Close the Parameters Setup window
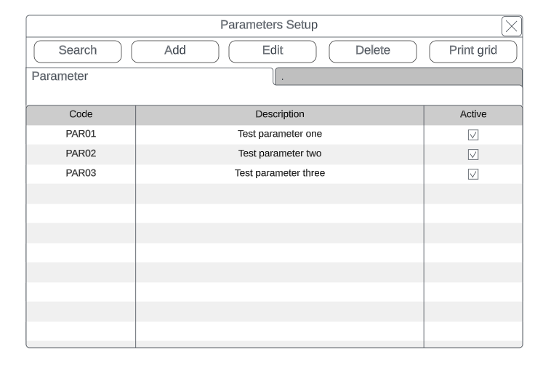 tap(511, 26)
